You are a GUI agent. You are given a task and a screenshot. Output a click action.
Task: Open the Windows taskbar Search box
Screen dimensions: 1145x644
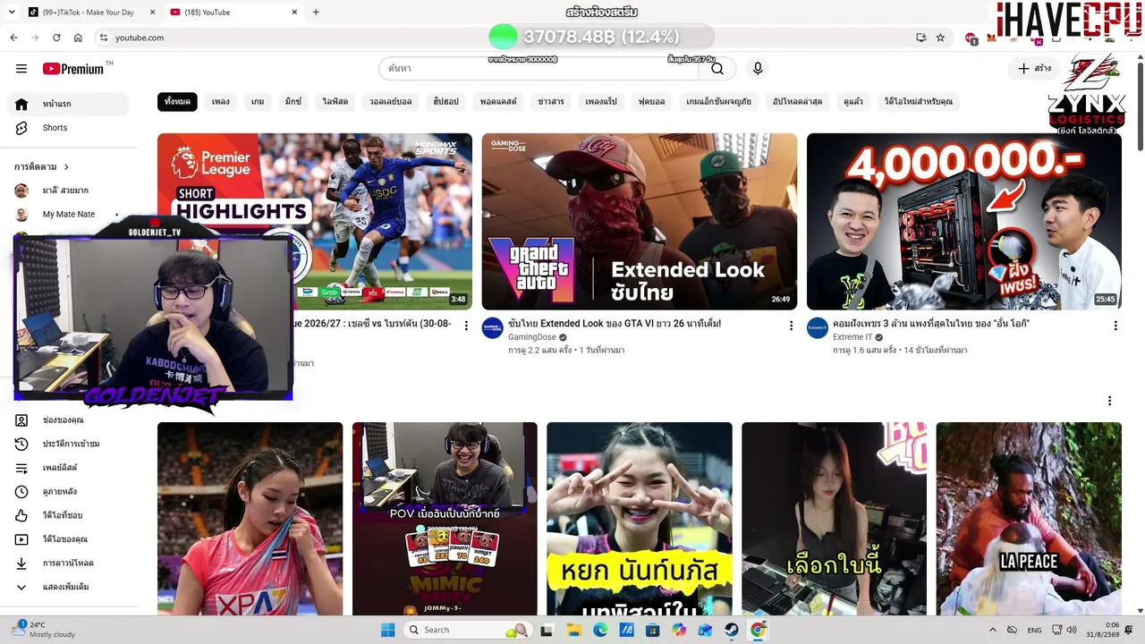pyautogui.click(x=467, y=630)
